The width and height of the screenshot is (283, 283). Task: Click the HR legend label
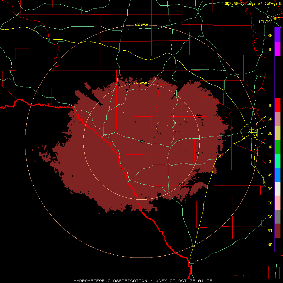tap(270, 147)
